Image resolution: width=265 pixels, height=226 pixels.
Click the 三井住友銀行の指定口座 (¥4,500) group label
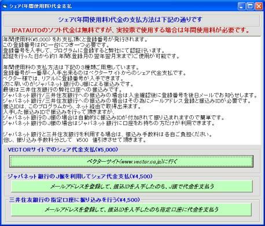pos(74,200)
